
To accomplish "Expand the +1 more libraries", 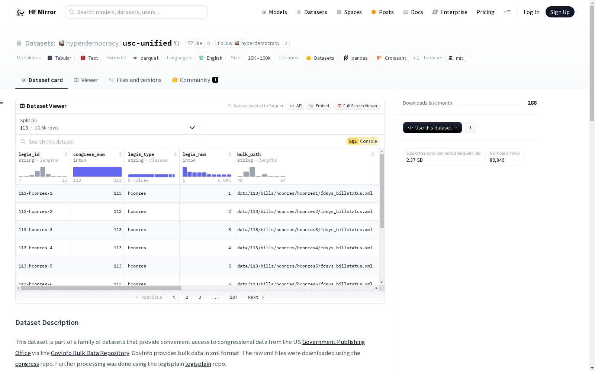I will coord(416,58).
